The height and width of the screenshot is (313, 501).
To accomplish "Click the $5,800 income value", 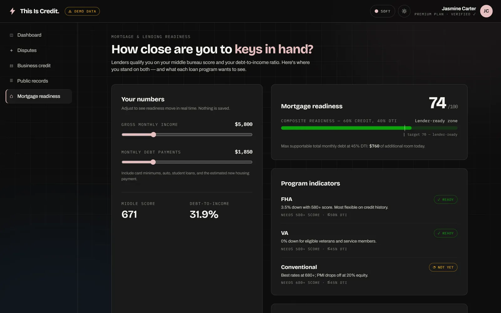I will click(x=244, y=124).
